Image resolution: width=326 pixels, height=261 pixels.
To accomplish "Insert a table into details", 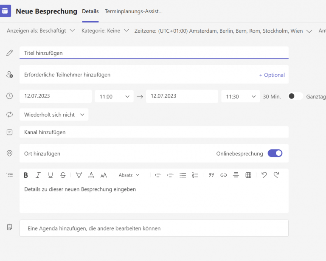I will pyautogui.click(x=248, y=175).
